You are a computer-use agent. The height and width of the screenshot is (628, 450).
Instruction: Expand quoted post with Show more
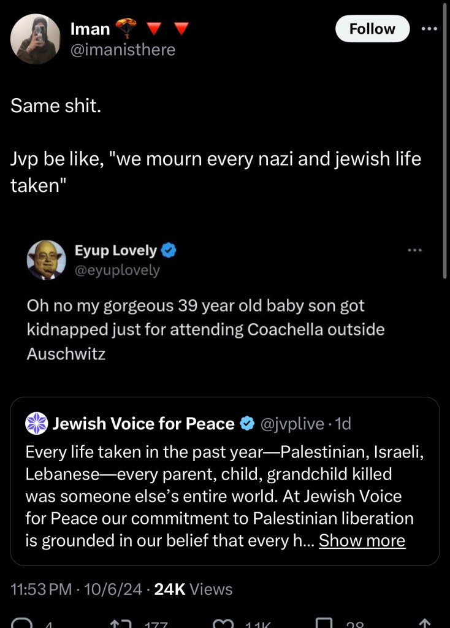(362, 540)
